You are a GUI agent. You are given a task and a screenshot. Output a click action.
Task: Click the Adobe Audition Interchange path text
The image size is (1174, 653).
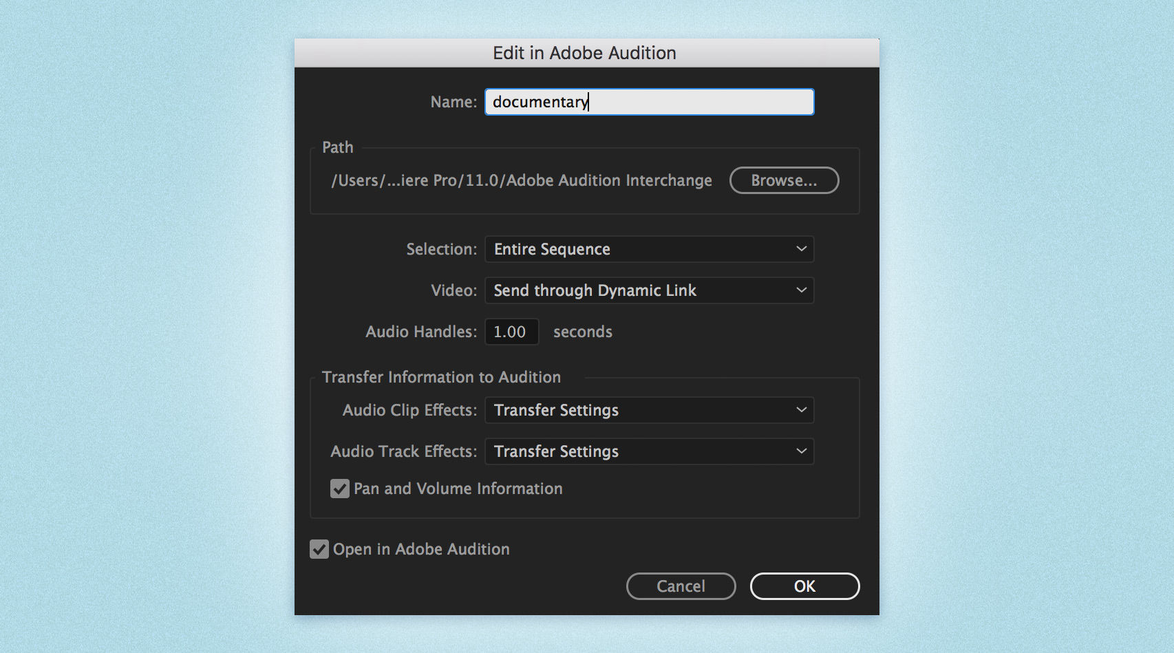[521, 180]
